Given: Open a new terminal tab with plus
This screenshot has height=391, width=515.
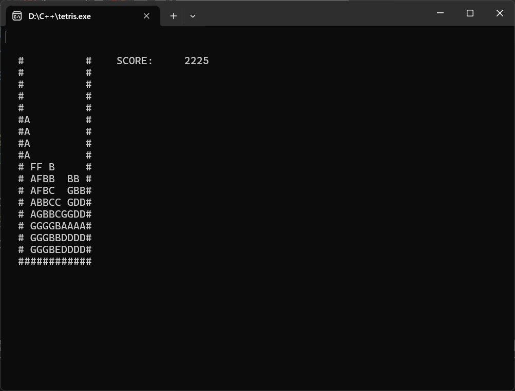Looking at the screenshot, I should pyautogui.click(x=174, y=16).
